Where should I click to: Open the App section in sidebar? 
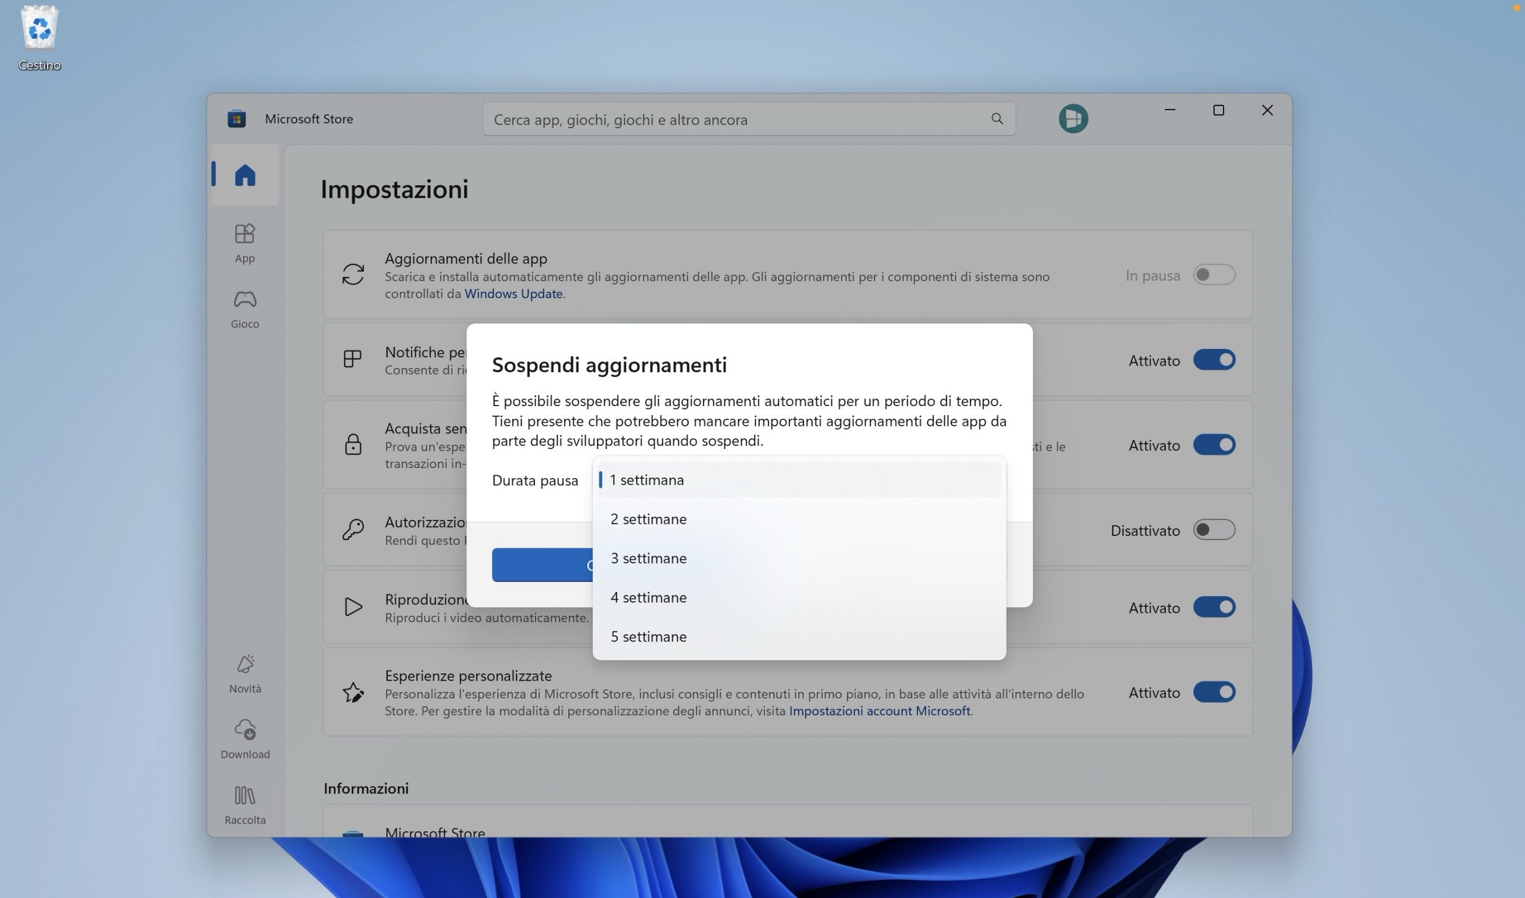pos(244,242)
